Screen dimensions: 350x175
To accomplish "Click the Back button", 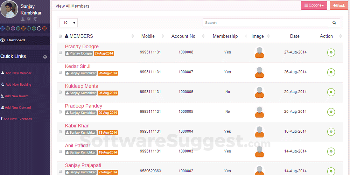I will coord(338,5).
